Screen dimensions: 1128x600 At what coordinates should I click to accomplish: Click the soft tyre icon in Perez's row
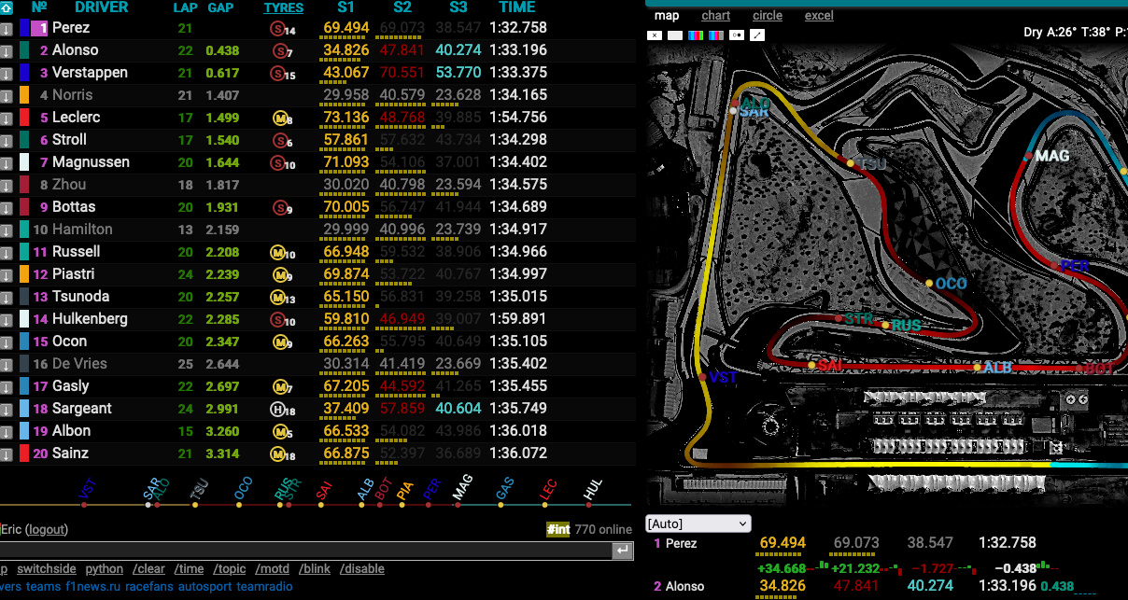click(x=277, y=29)
